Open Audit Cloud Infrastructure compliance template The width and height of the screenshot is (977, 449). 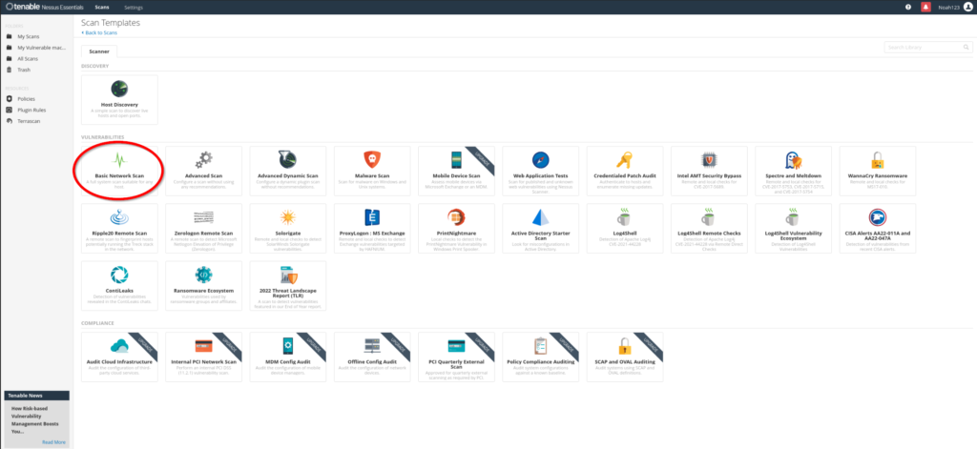(x=119, y=357)
